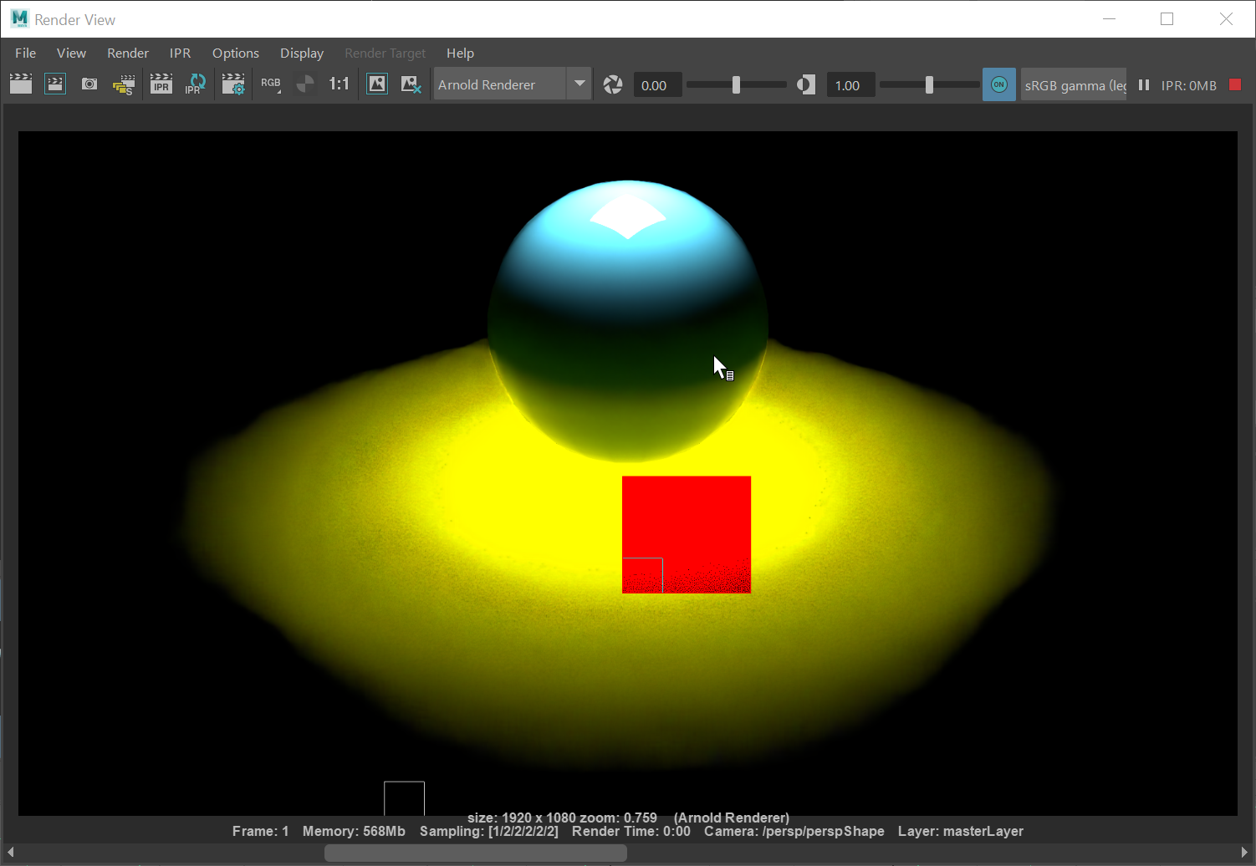Render a sequence with the clapboard-S icon
The image size is (1256, 866).
124,84
